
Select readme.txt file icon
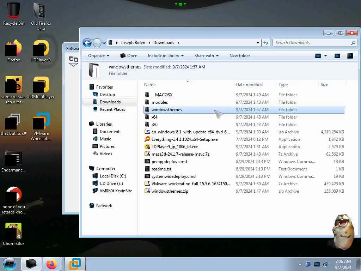pos(147,169)
